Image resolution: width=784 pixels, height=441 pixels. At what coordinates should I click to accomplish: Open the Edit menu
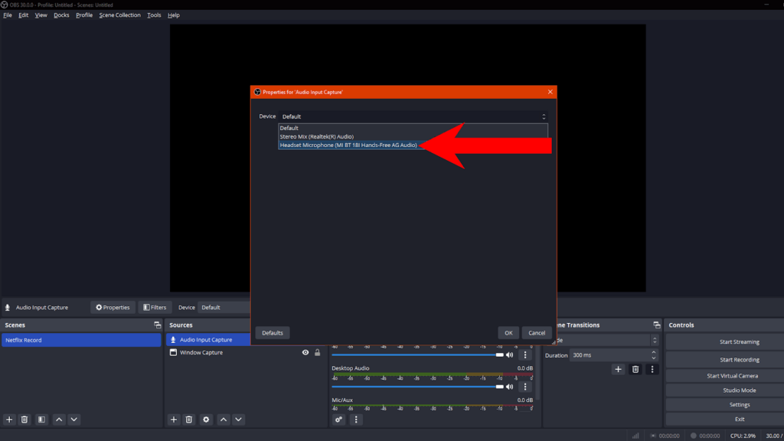click(24, 15)
